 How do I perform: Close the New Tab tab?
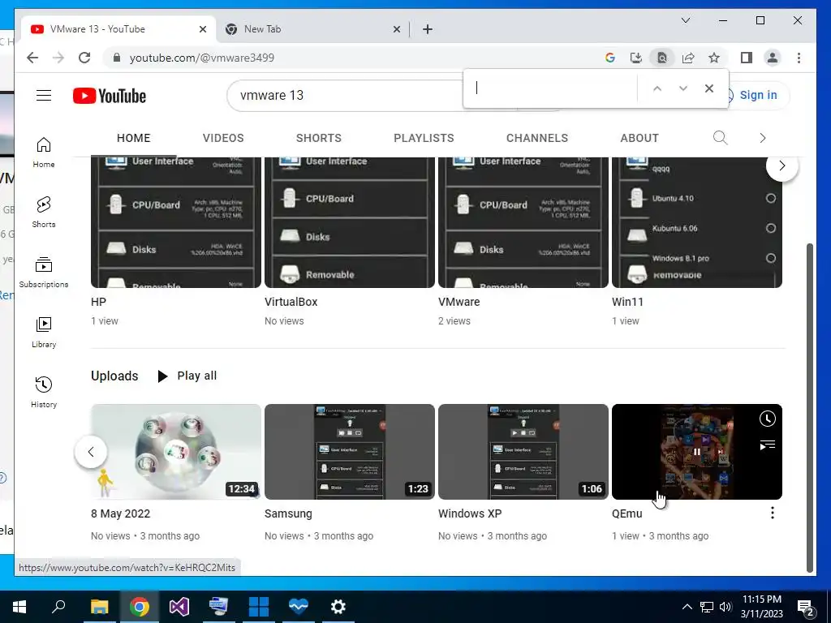[x=396, y=29]
